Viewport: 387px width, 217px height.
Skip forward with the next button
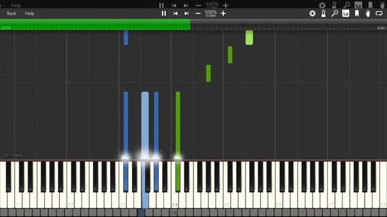point(187,13)
